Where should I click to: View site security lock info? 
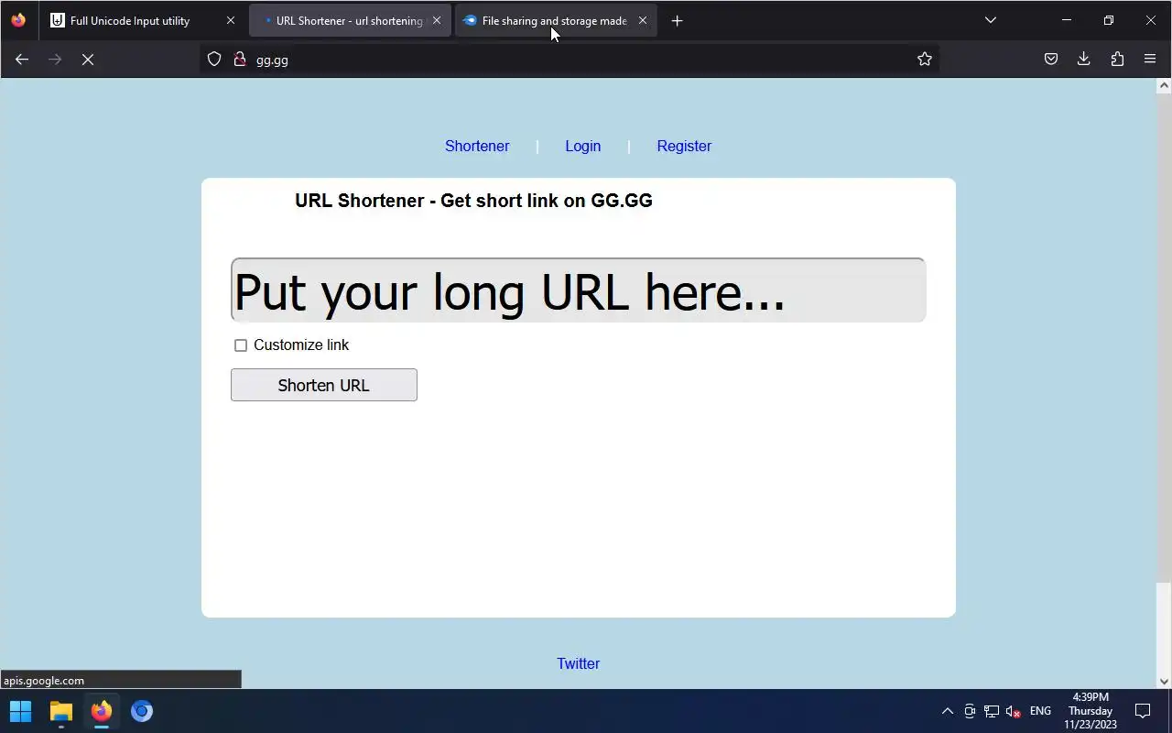click(240, 60)
